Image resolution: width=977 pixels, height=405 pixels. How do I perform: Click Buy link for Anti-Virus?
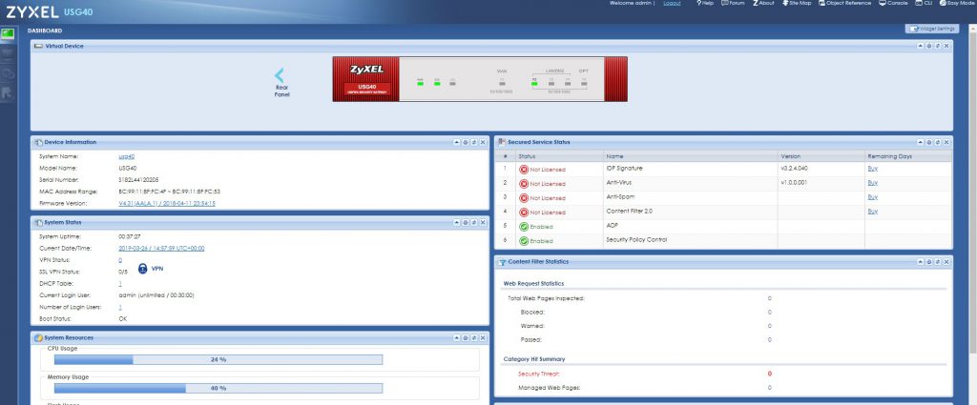pyautogui.click(x=872, y=183)
